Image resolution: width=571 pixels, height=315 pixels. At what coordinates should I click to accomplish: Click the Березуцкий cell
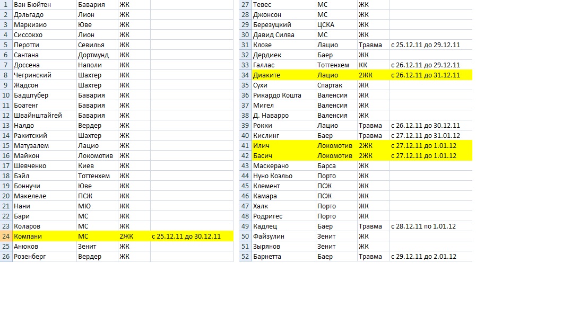tap(284, 25)
